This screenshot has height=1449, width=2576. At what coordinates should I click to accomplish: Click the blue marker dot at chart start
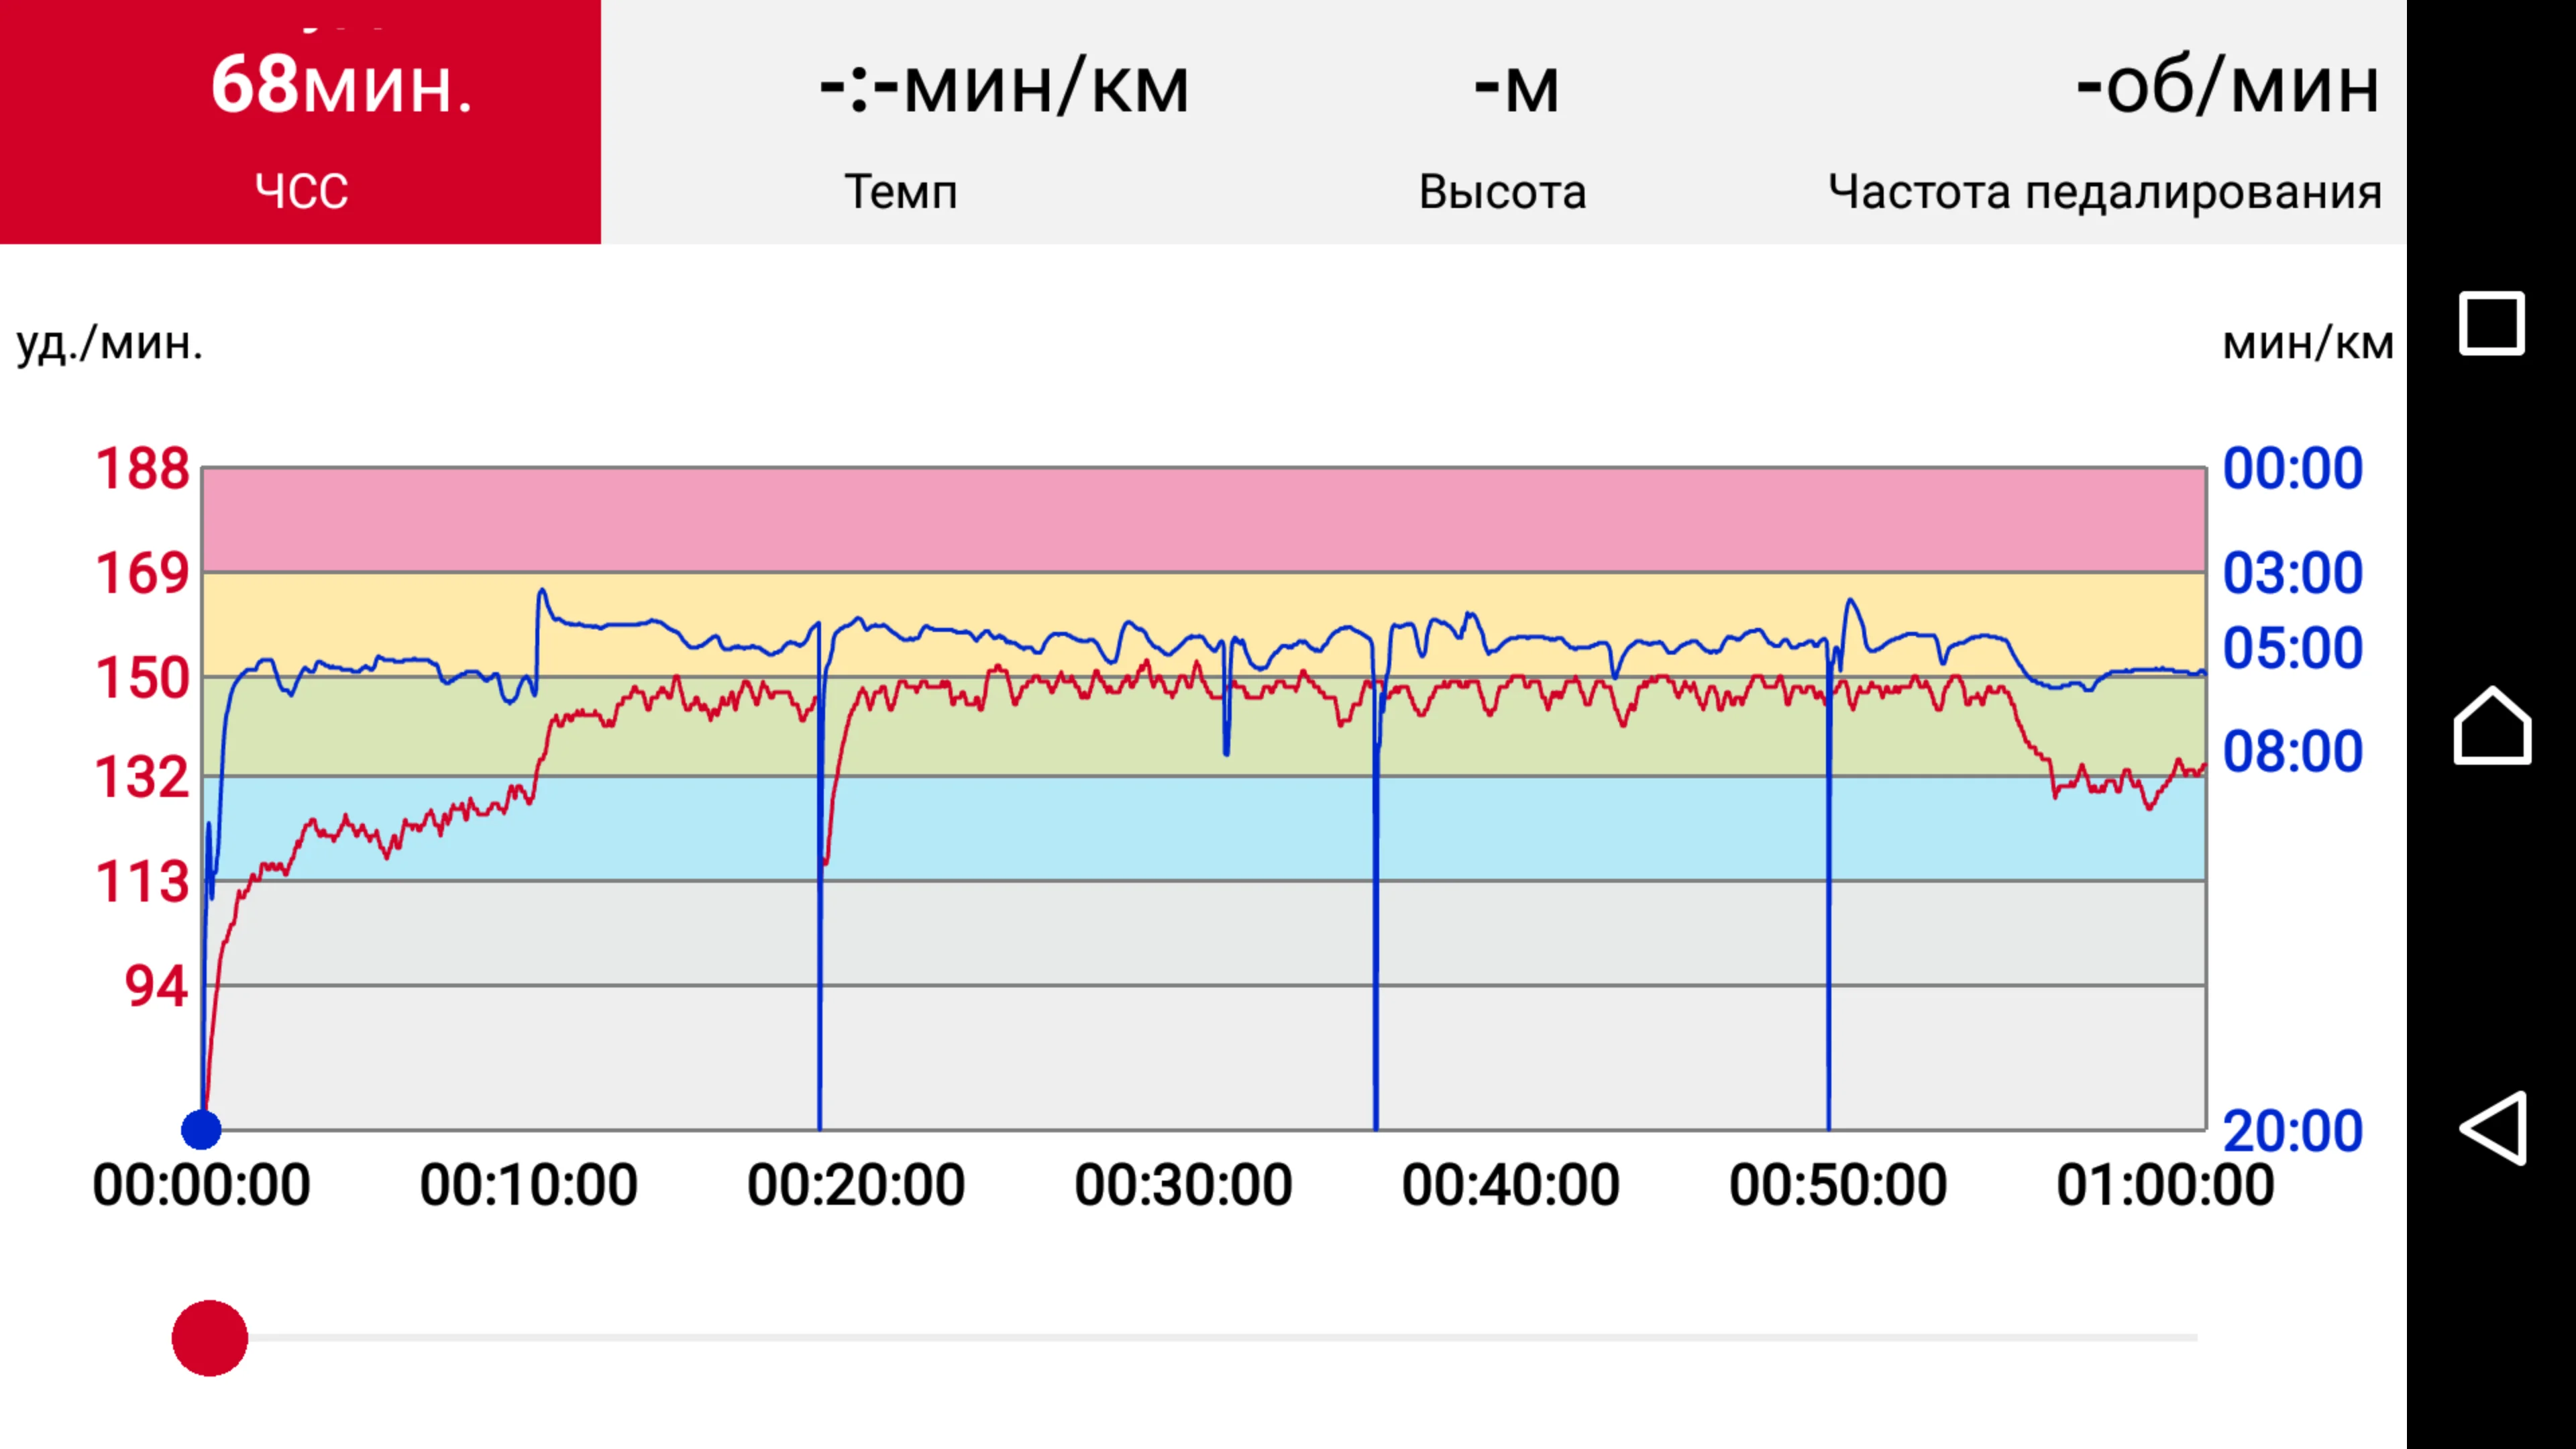coord(201,1129)
